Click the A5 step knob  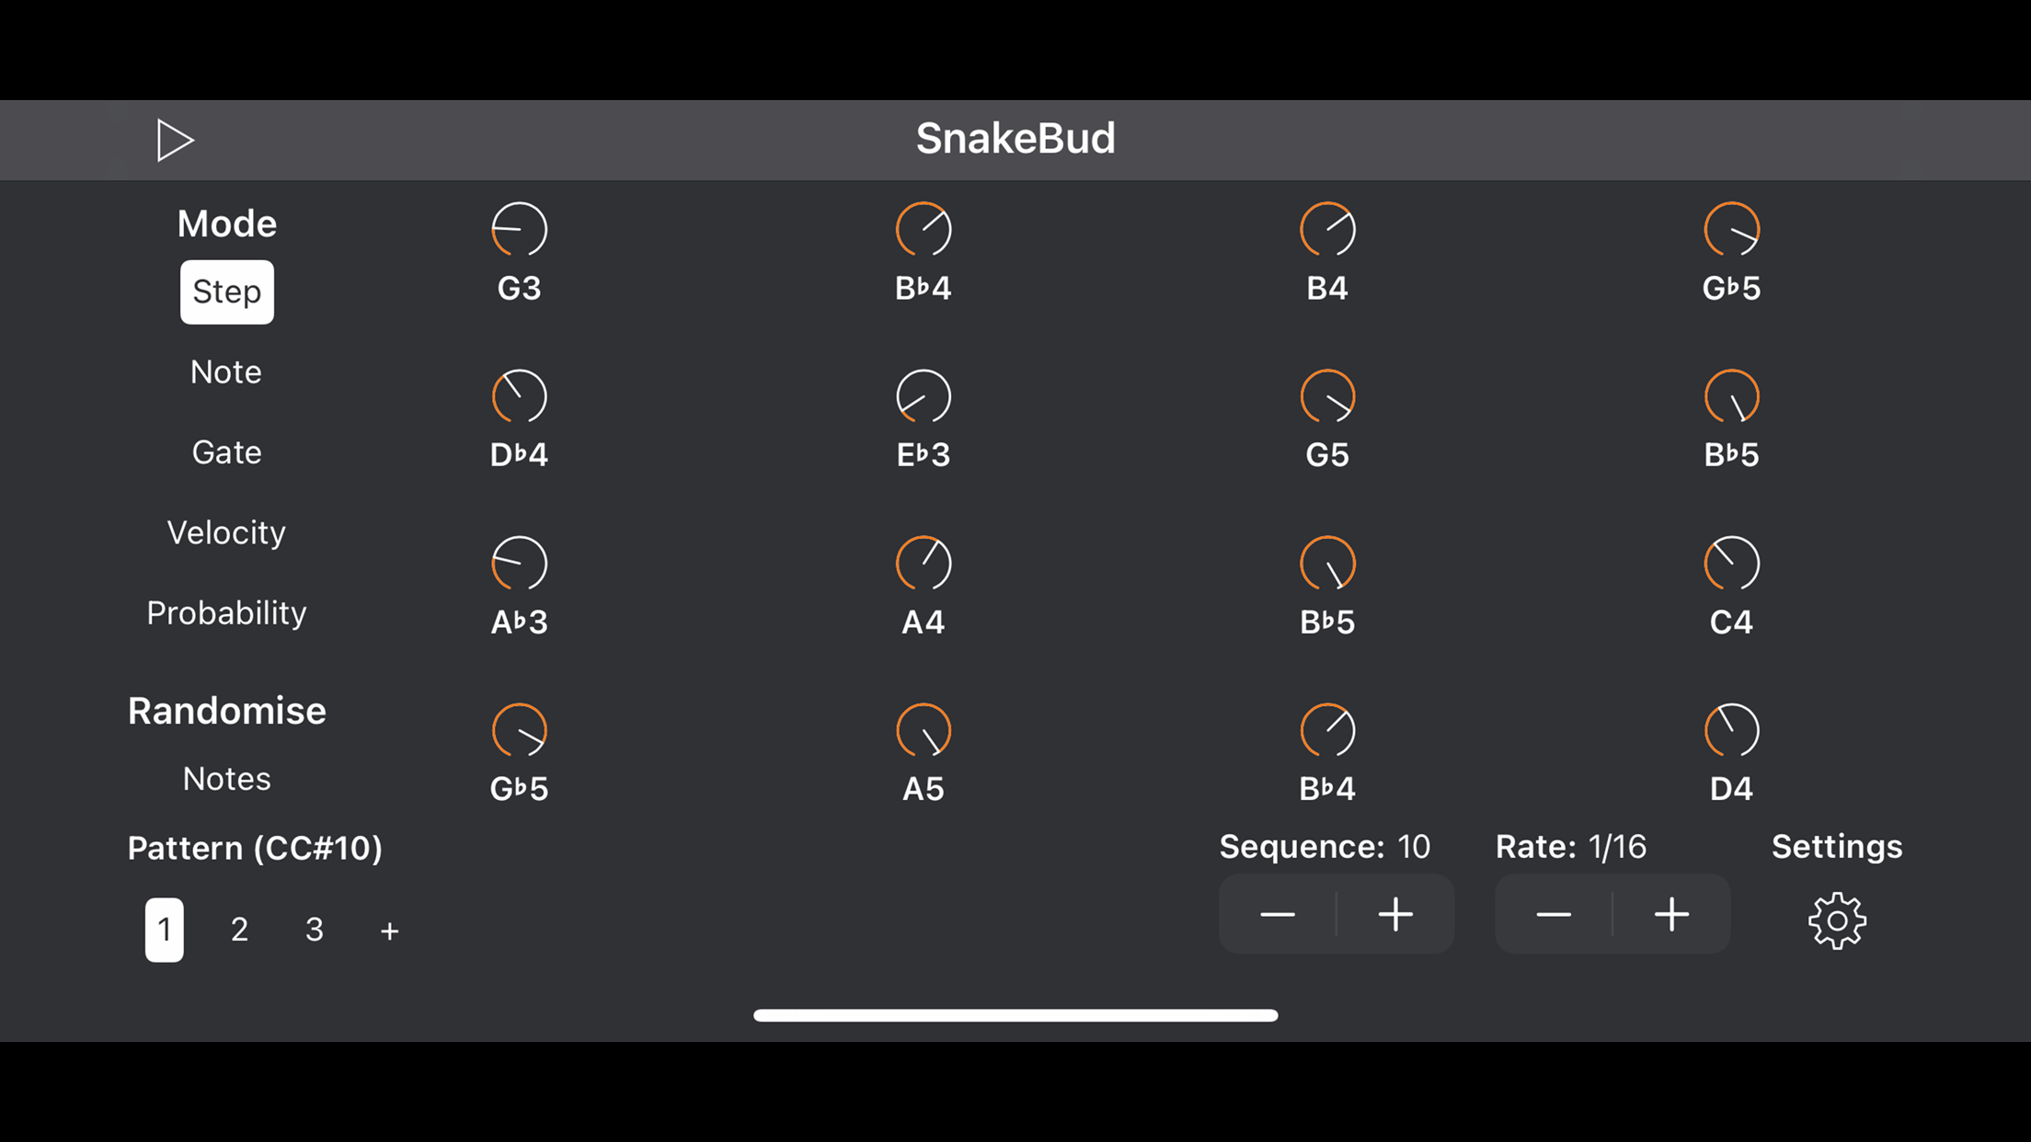(x=923, y=730)
